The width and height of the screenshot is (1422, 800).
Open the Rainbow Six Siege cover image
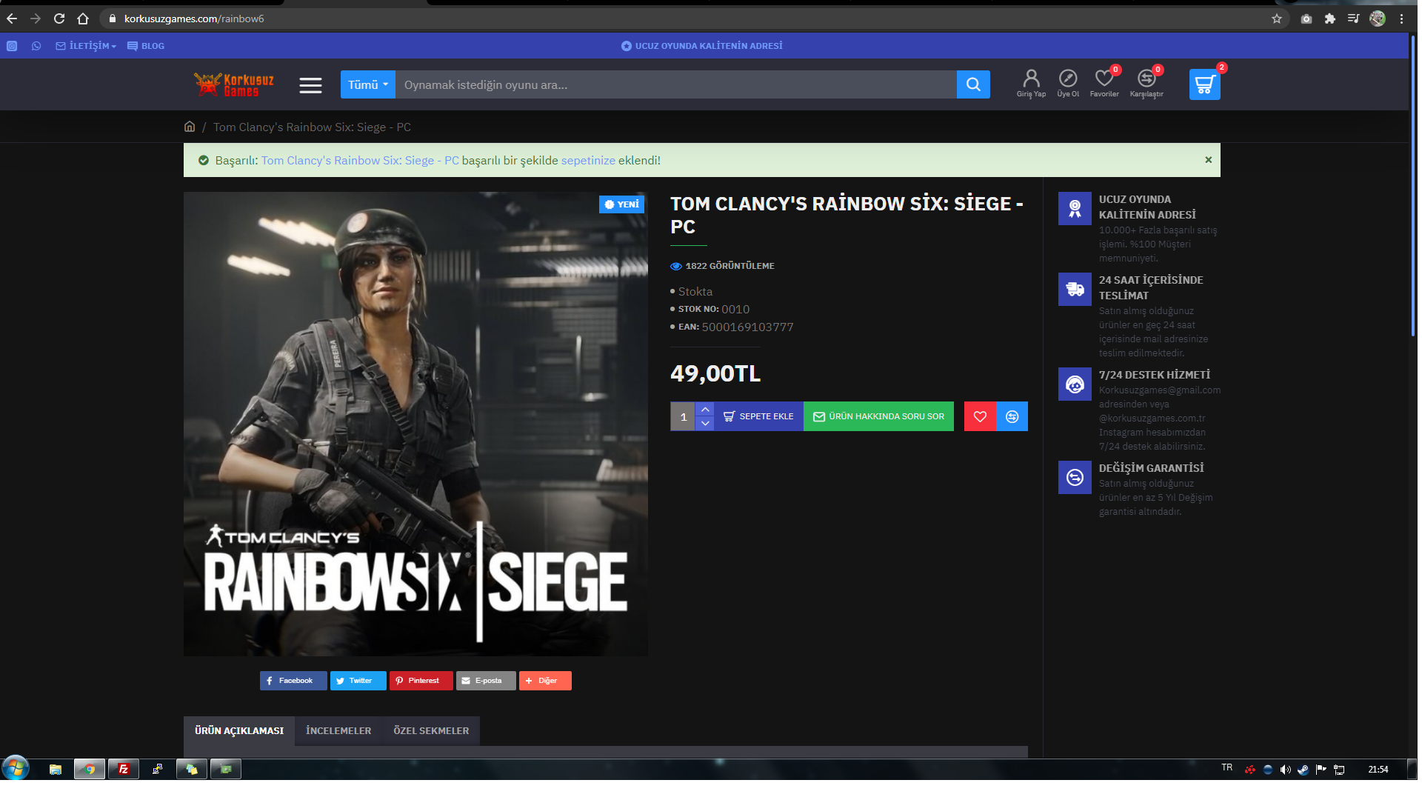(x=415, y=424)
